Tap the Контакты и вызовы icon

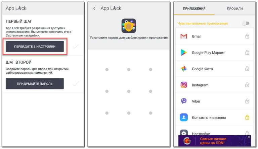(184, 118)
